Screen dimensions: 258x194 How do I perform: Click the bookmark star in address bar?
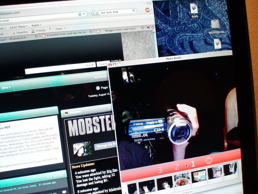tap(79, 14)
